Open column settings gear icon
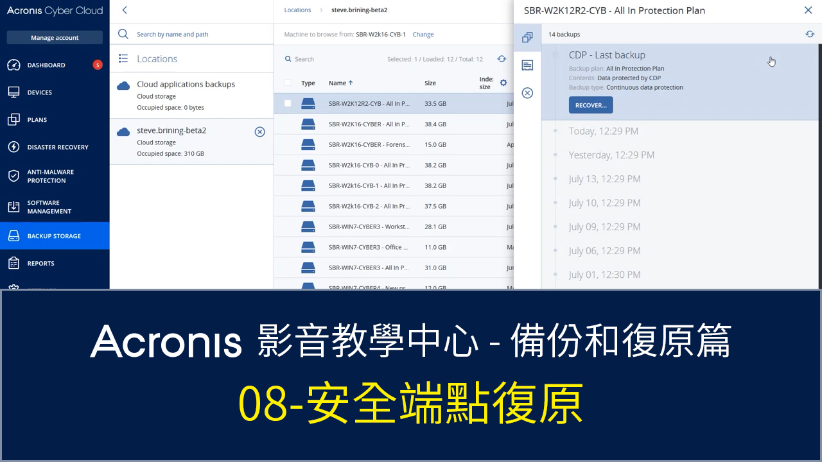This screenshot has width=822, height=462. pyautogui.click(x=503, y=83)
